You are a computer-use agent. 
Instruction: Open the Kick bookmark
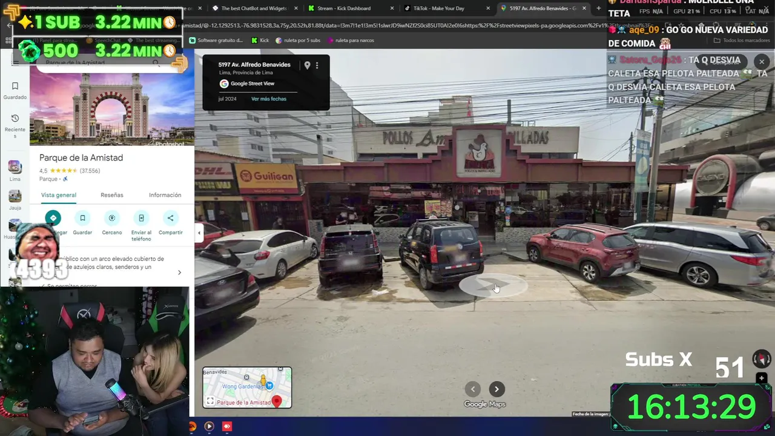(x=260, y=41)
